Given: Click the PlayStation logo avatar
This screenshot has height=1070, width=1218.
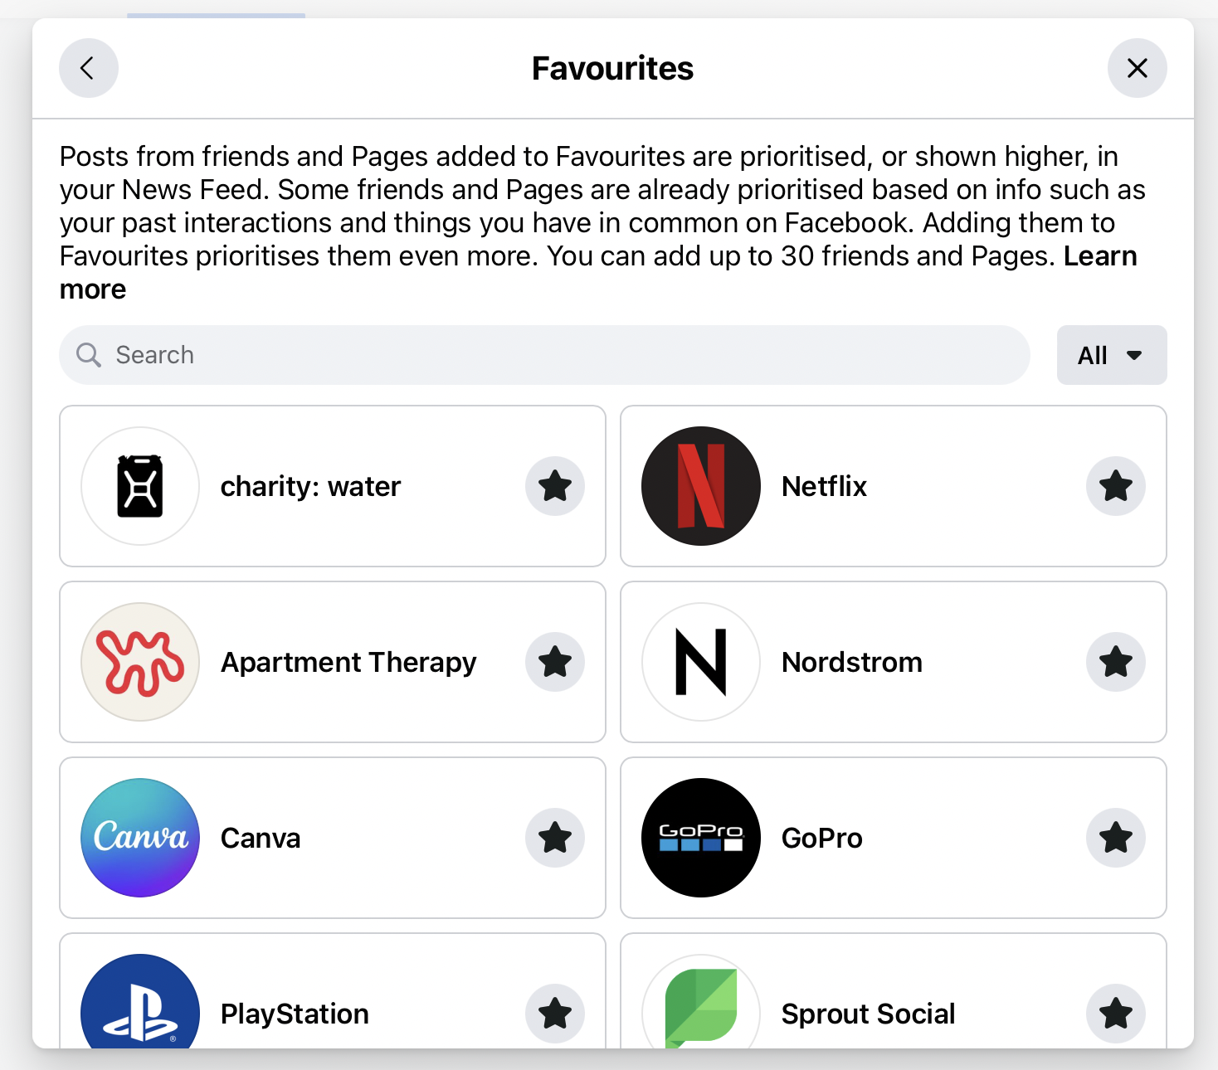Looking at the screenshot, I should click(x=140, y=1001).
